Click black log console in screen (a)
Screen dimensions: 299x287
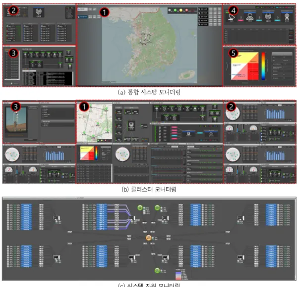(48, 78)
